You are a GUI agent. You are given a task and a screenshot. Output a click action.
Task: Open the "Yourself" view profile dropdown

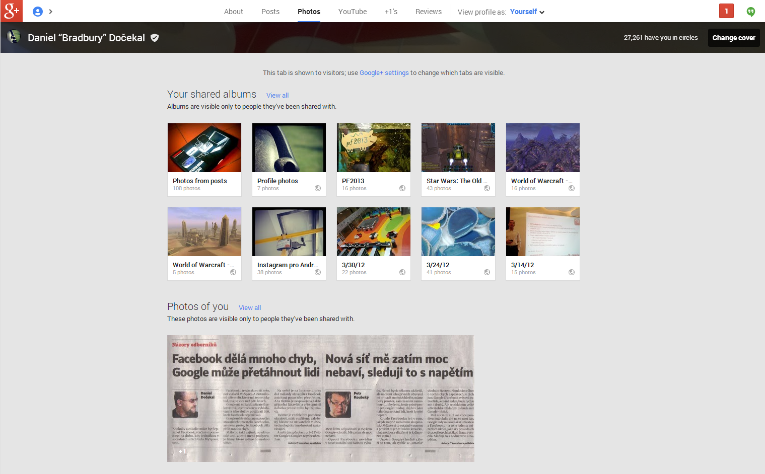pyautogui.click(x=527, y=11)
